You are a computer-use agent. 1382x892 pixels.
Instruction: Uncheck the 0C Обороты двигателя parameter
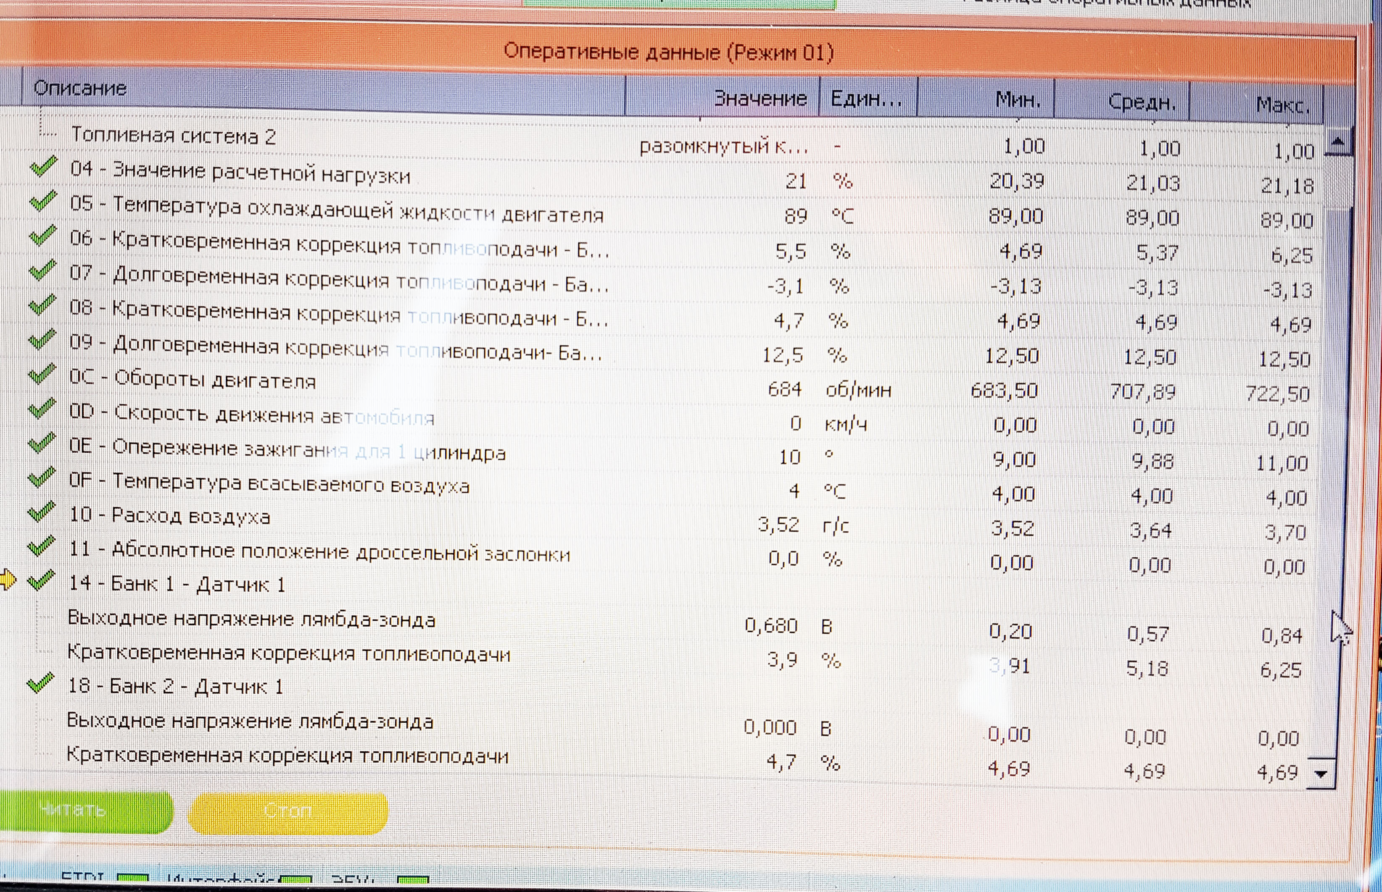tap(42, 375)
